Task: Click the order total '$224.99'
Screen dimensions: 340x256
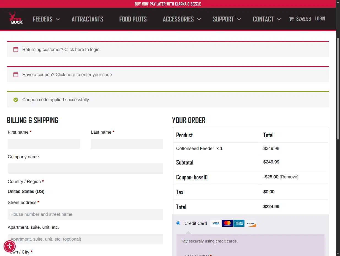Action: point(271,207)
